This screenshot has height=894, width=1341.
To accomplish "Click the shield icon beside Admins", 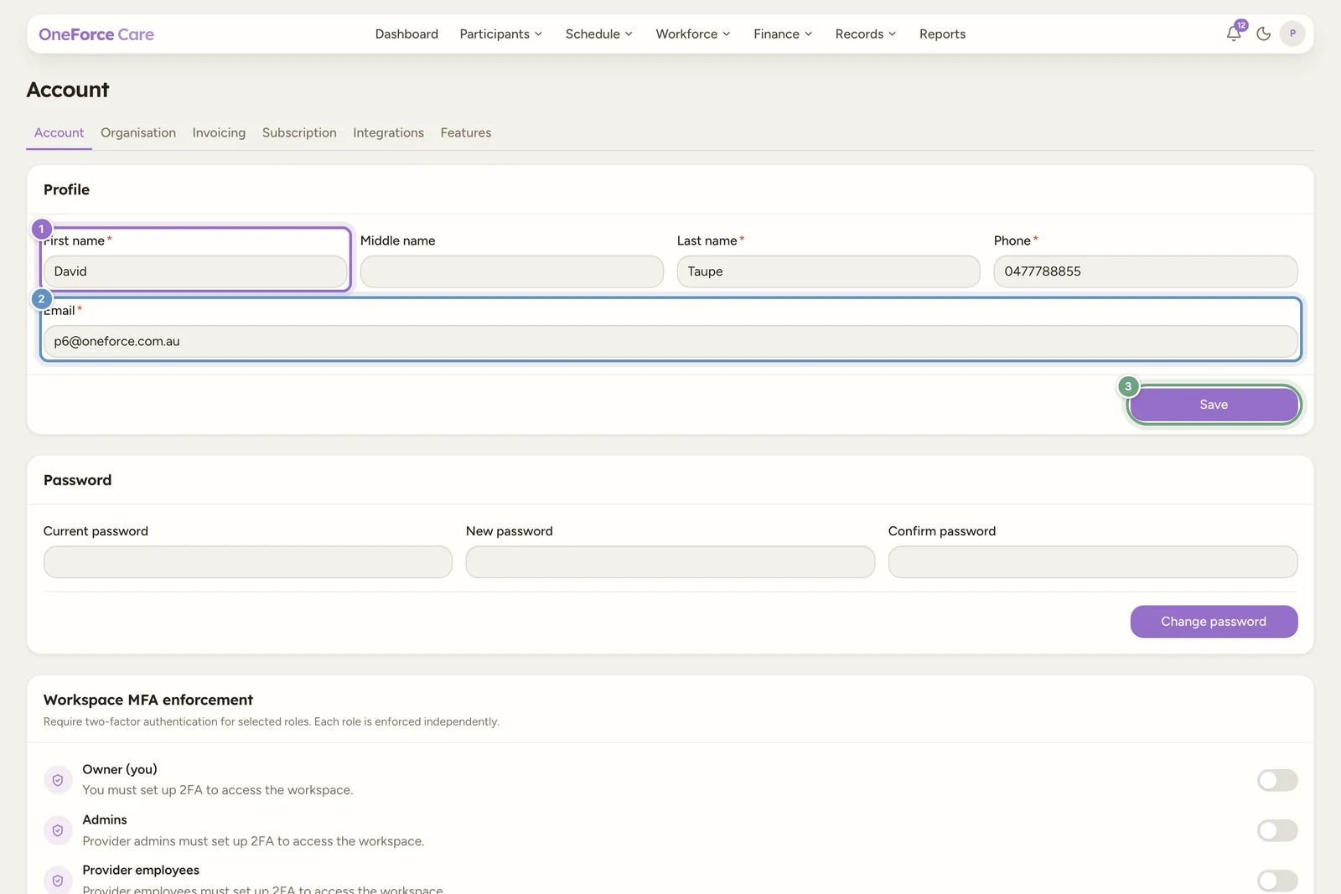I will point(58,830).
